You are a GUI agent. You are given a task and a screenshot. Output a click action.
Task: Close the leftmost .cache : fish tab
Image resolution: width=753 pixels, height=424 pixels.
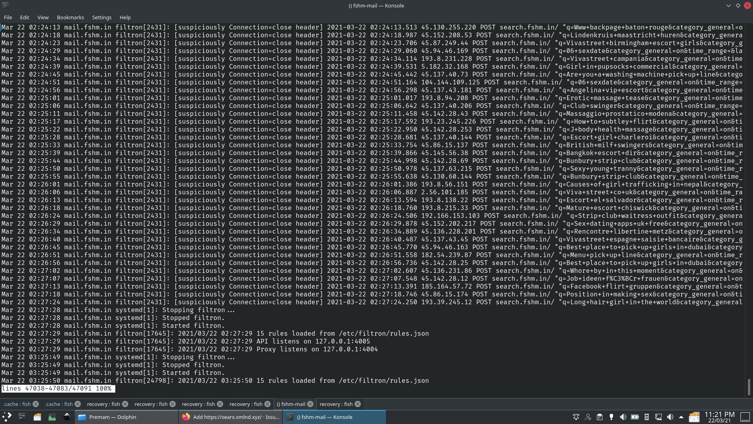pos(36,404)
